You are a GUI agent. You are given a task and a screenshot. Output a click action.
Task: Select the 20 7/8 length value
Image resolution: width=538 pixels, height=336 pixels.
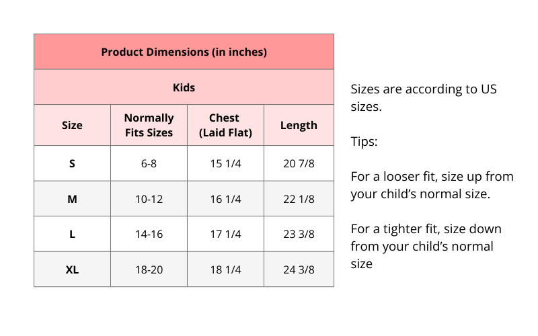[x=299, y=163]
